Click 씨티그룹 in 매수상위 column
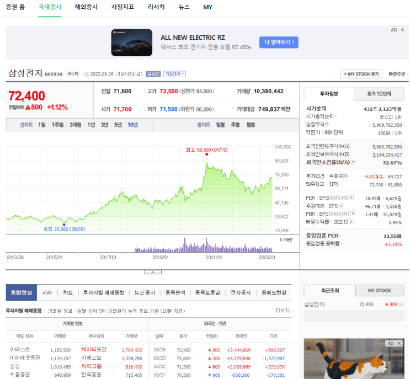This screenshot has height=379, width=410. (91, 366)
